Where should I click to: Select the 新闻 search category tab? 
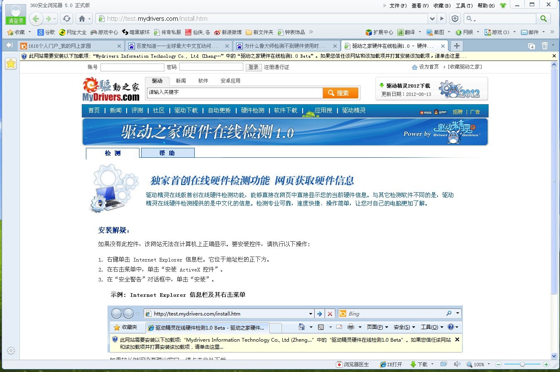181,81
